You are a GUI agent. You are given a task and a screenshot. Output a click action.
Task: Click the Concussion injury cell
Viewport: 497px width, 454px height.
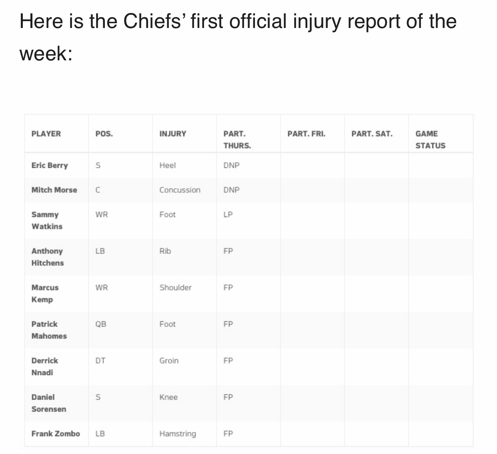point(180,190)
